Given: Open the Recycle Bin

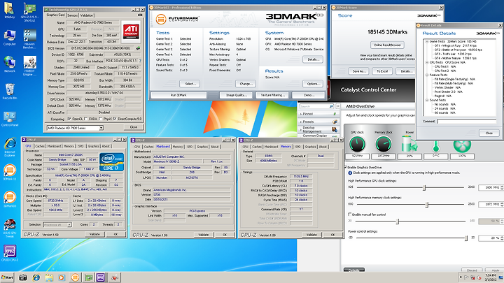Looking at the screenshot, I should coord(9,92).
